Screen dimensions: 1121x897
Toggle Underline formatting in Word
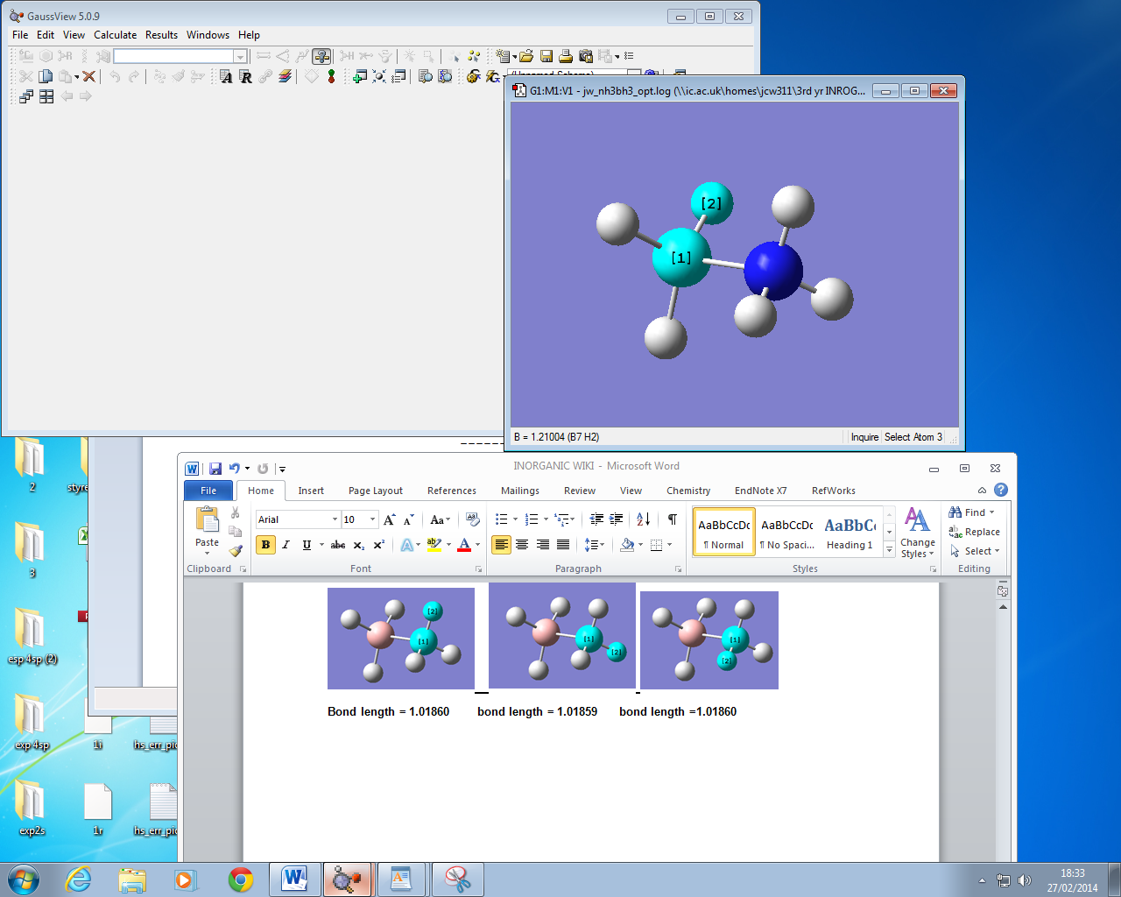(307, 545)
